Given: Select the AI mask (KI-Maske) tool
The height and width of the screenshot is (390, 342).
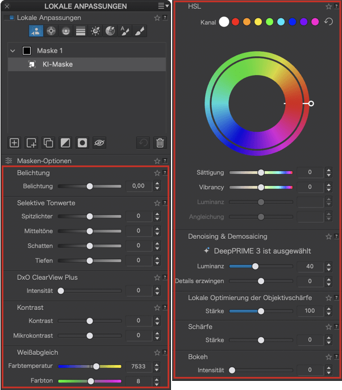Looking at the screenshot, I should (x=36, y=31).
